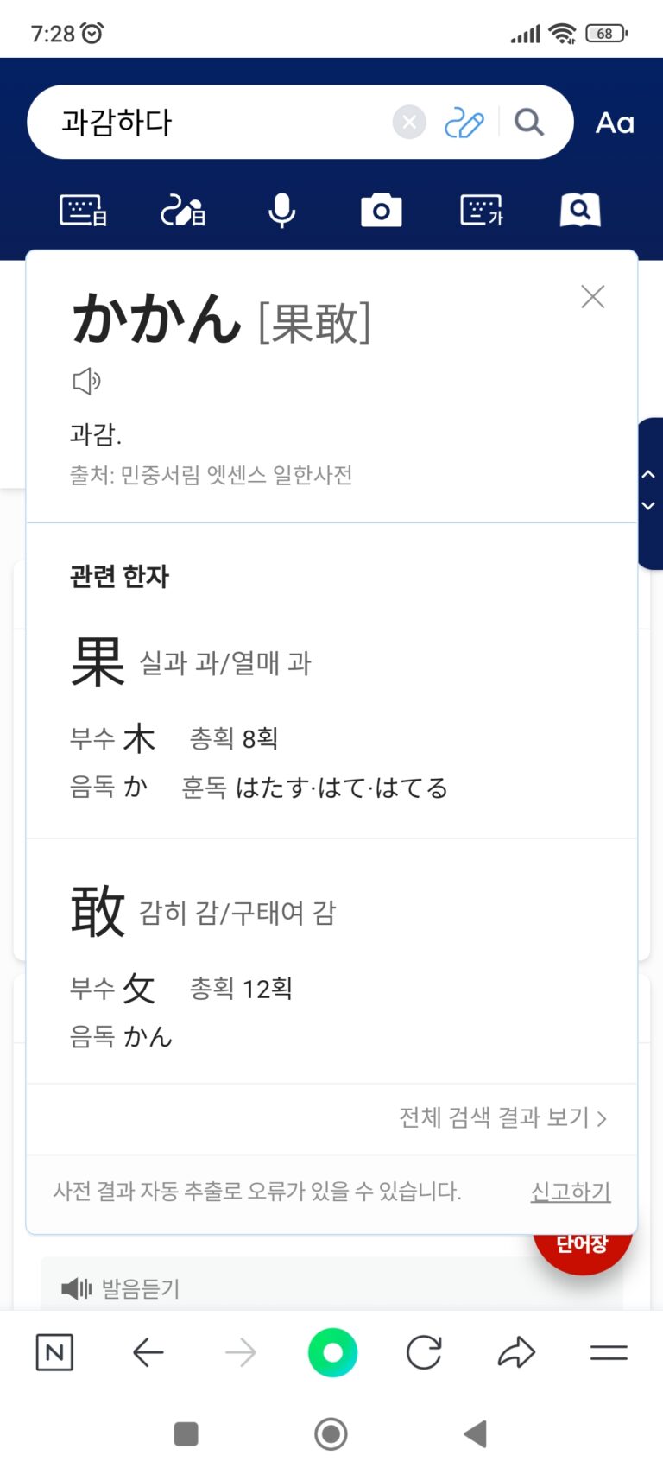The image size is (663, 1474).
Task: Tap the magnifier search icon
Action: pyautogui.click(x=529, y=123)
